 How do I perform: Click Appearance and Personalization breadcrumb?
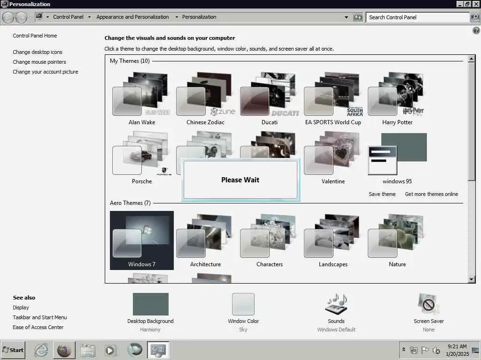tap(132, 17)
